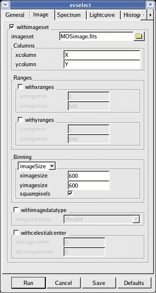The image size is (156, 293).
Task: Click the left tab scroll arrow
Action: (144, 15)
